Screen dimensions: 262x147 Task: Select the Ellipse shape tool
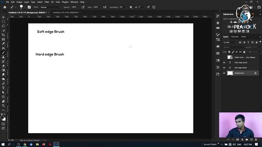[x=3, y=97]
